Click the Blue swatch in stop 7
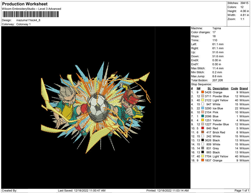 point(203,117)
